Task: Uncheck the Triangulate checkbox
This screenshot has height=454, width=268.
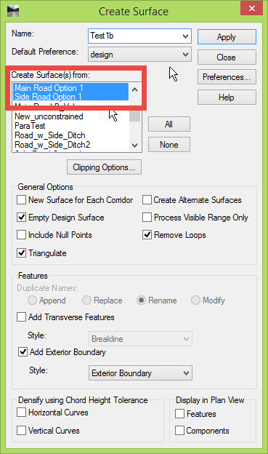Action: point(21,252)
